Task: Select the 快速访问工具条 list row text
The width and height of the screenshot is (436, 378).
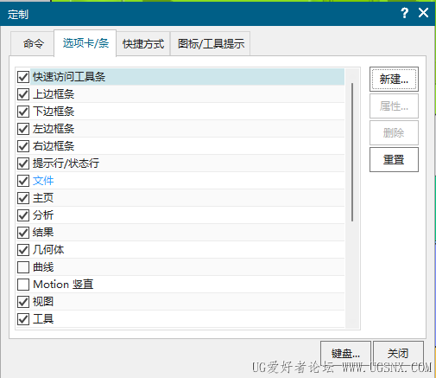Action: point(69,77)
